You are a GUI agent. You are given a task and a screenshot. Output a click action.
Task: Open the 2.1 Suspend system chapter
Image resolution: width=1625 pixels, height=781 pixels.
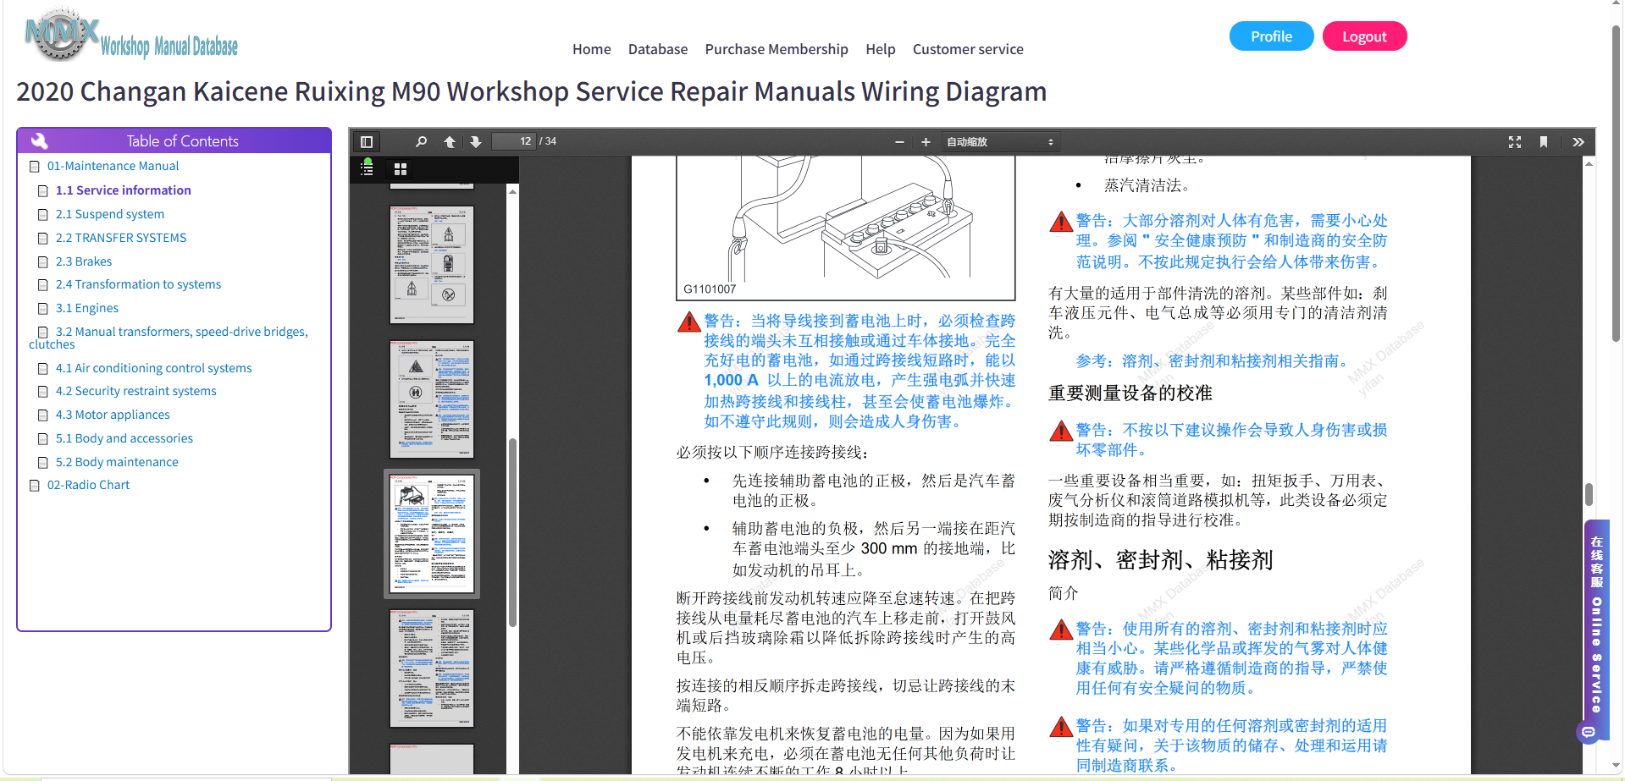[x=110, y=214]
